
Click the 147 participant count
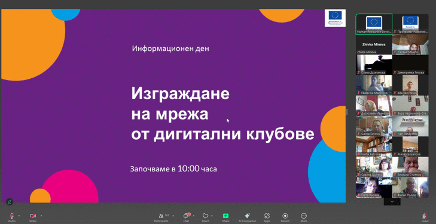[167, 216]
